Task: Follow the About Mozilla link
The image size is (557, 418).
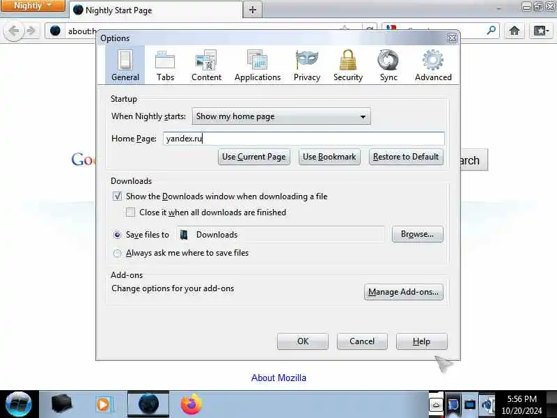Action: (278, 378)
